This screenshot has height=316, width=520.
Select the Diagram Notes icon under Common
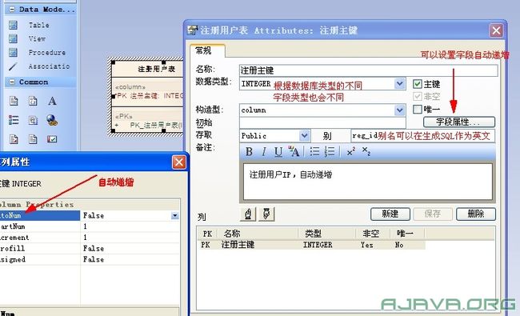point(33,120)
